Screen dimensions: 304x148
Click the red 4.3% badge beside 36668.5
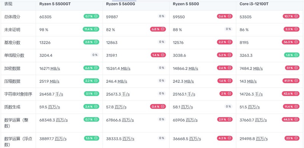pyautogui.click(x=225, y=138)
